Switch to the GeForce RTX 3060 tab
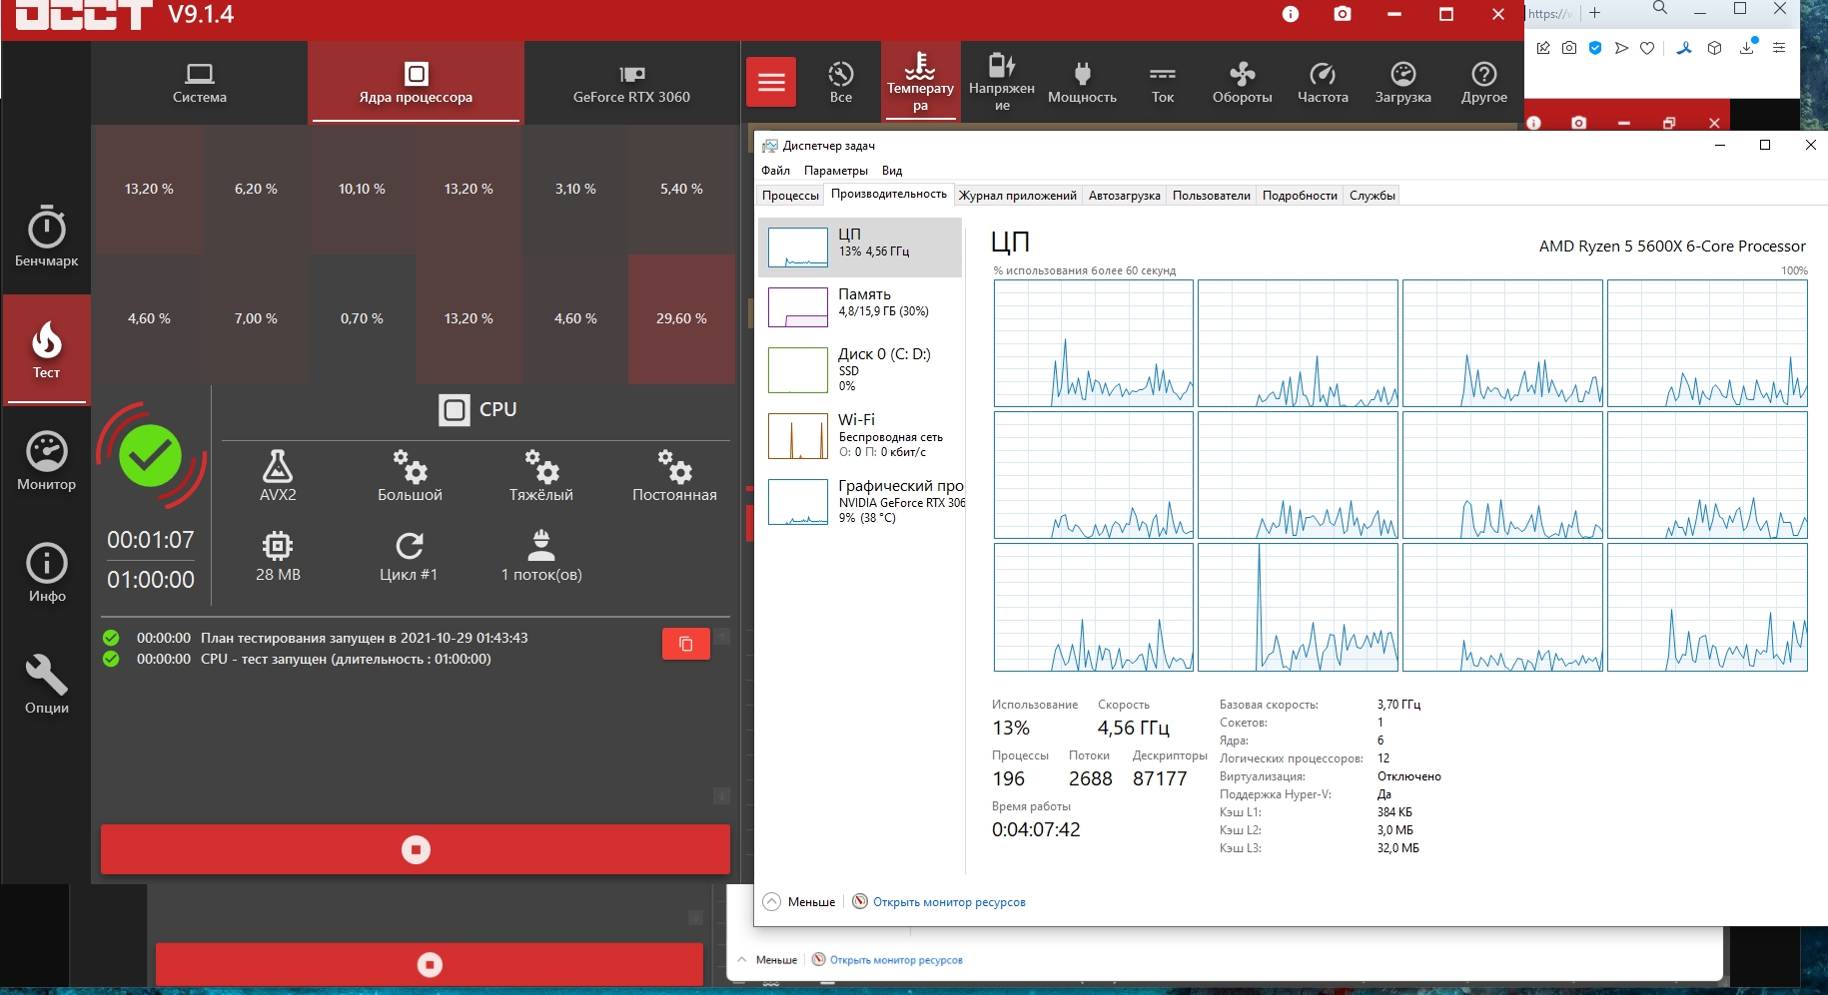 [x=631, y=83]
